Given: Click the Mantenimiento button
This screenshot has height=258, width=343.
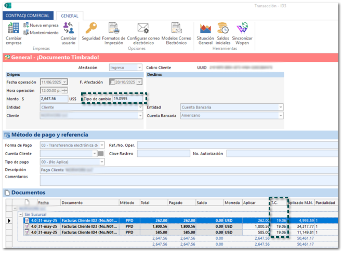Looking at the screenshot, I should (x=41, y=32).
